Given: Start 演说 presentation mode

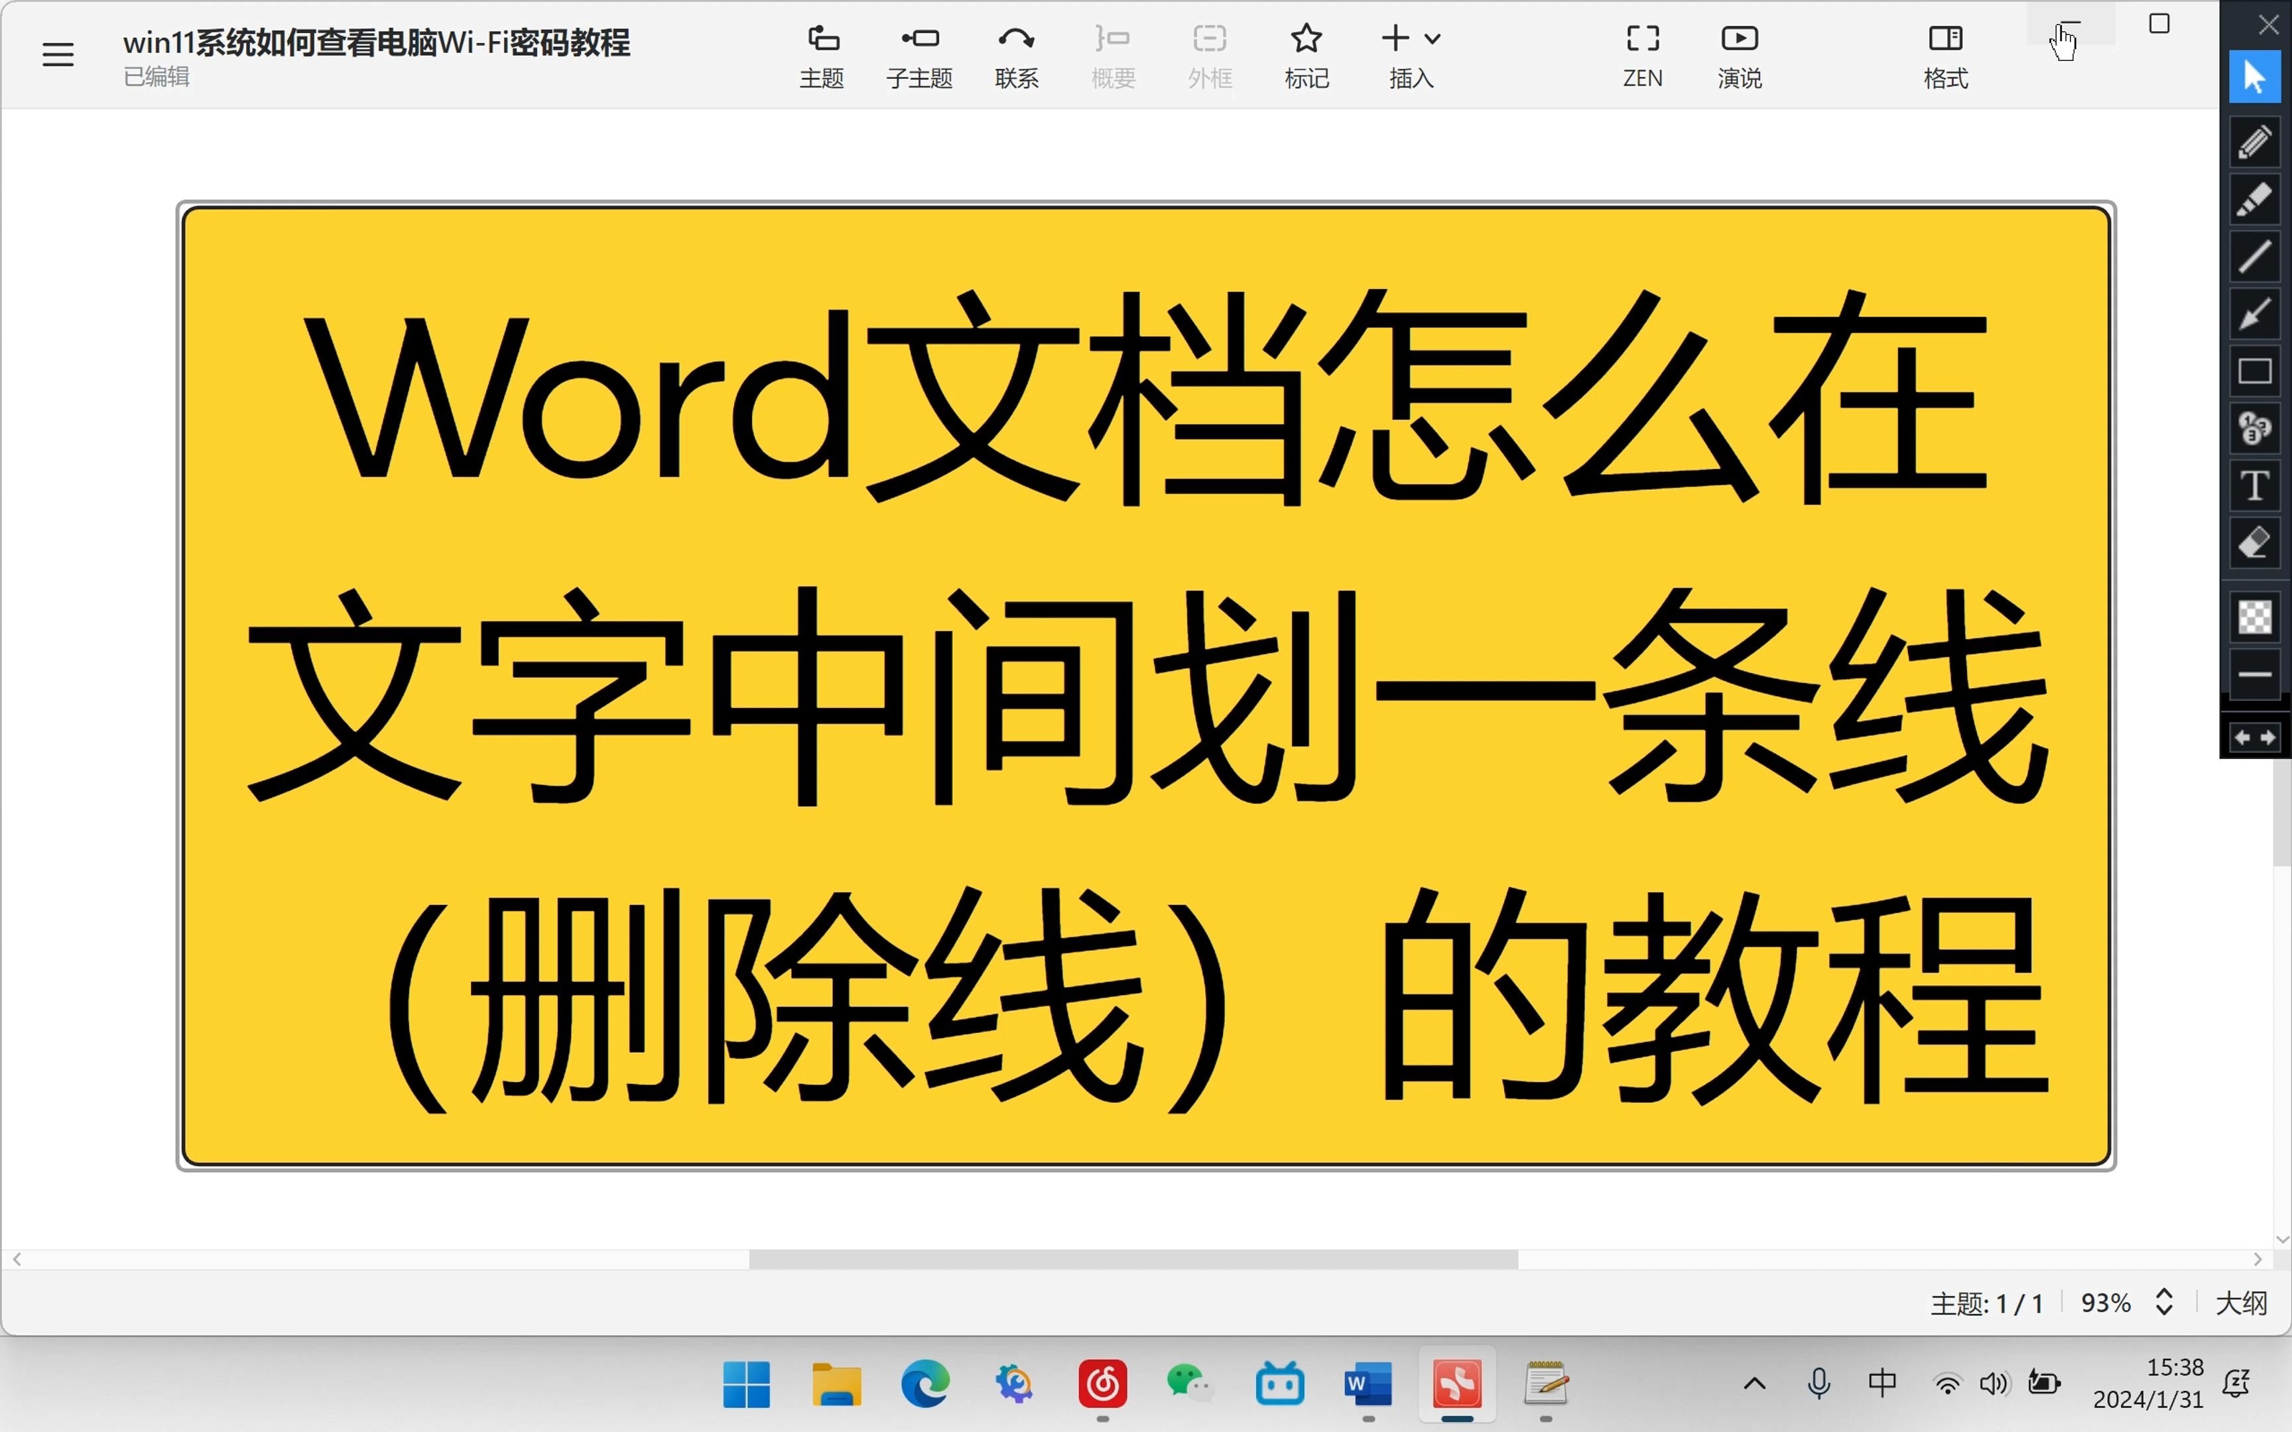Looking at the screenshot, I should (x=1739, y=54).
